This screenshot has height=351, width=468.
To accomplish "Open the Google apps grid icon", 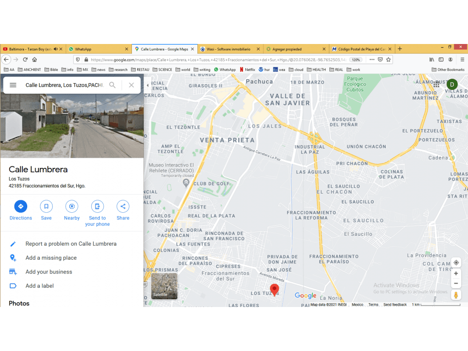I will click(436, 85).
